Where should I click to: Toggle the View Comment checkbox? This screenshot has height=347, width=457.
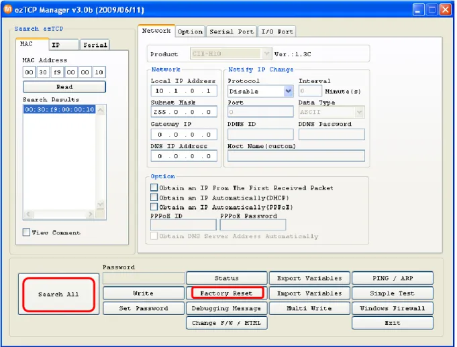coord(26,232)
